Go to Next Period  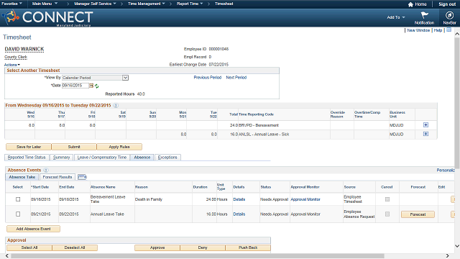point(236,78)
